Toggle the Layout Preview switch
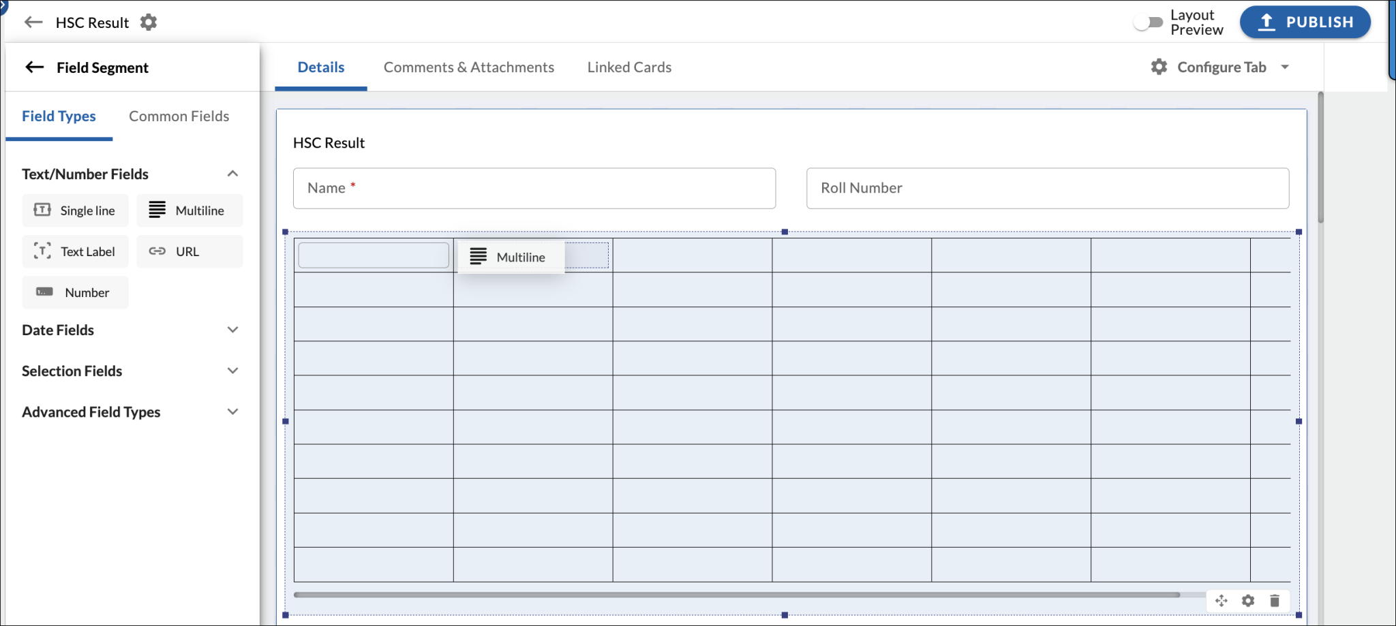The height and width of the screenshot is (626, 1396). point(1149,22)
